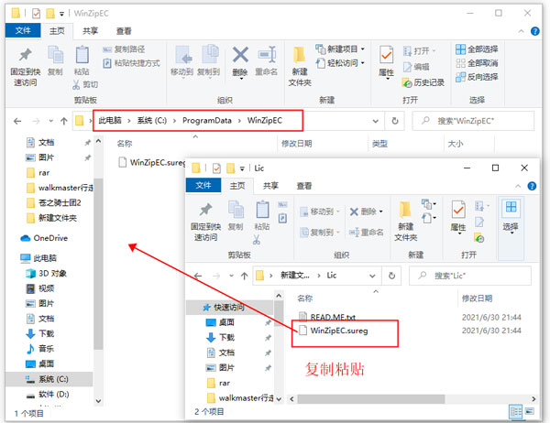
Task: Go back arrow in WinZipEC window
Action: [17, 121]
